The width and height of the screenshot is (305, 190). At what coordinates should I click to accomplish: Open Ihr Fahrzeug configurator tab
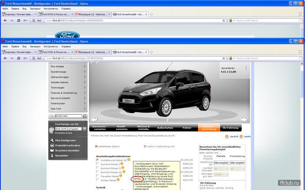pyautogui.click(x=231, y=128)
